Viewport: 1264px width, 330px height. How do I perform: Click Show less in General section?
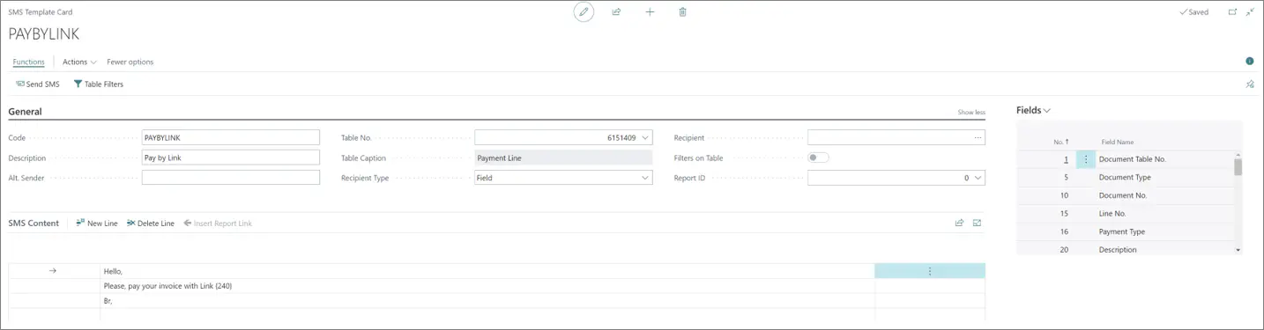tap(971, 113)
